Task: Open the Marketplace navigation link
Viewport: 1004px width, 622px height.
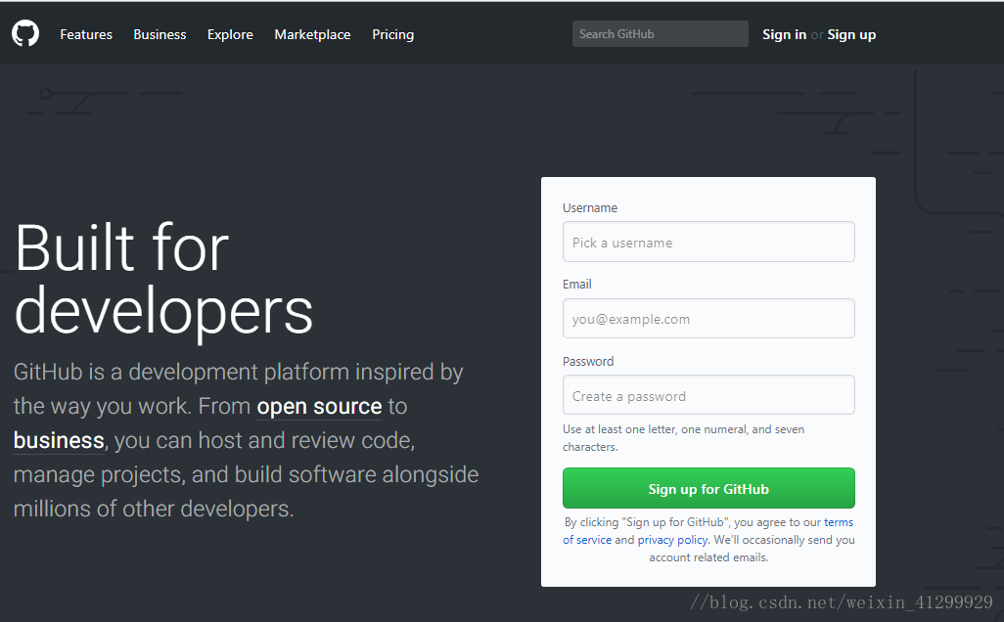Action: [312, 34]
